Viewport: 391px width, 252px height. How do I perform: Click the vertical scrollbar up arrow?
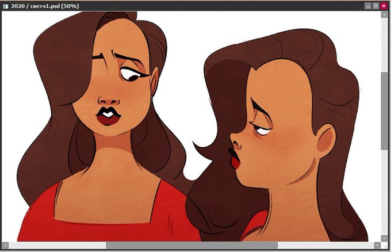coord(384,15)
